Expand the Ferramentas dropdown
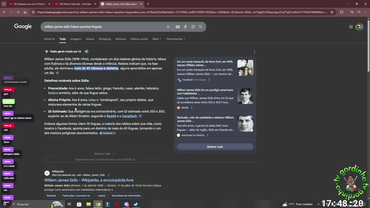370x208 pixels. tap(176, 39)
